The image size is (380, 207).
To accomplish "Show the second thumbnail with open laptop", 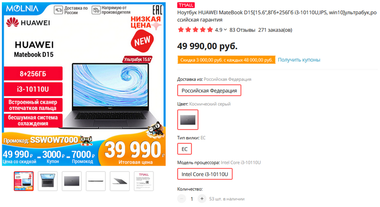I will [48, 181].
